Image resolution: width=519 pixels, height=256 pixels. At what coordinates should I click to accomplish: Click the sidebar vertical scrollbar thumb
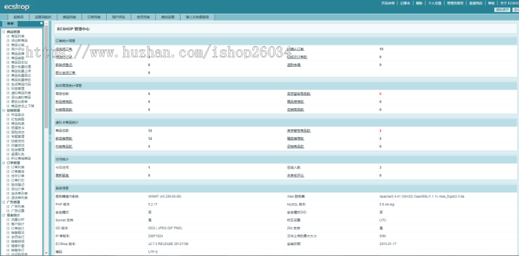tap(46, 77)
